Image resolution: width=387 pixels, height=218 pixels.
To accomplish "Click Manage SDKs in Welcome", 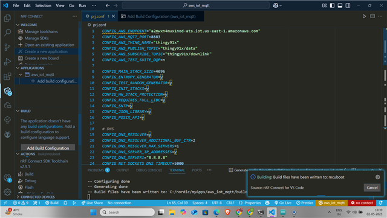I will tap(36, 38).
